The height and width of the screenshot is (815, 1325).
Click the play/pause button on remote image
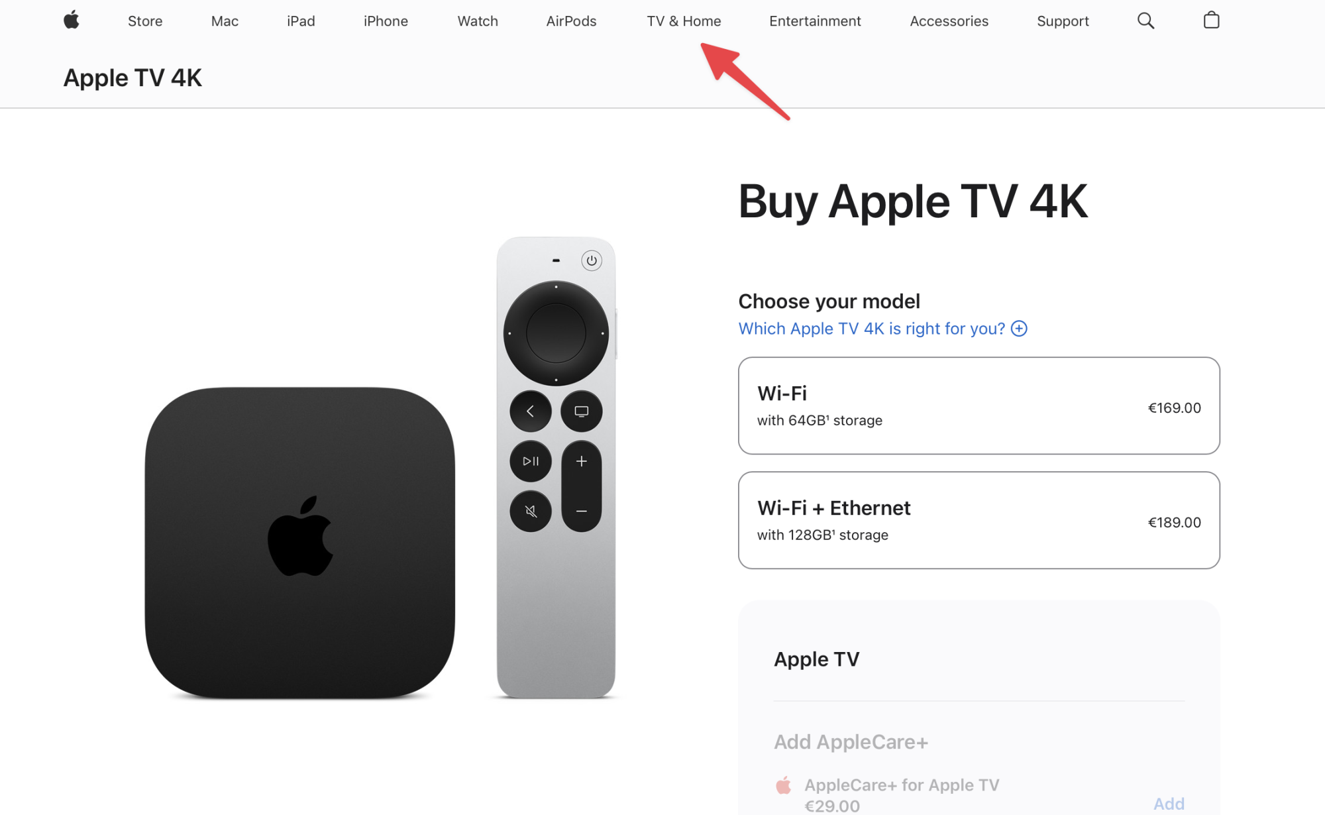click(531, 461)
